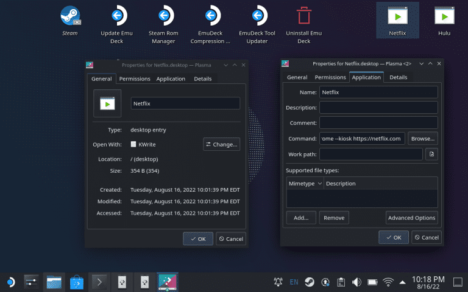Screen dimensions: 468x292
Task: Click Cancel in the left properties window
Action: [231, 238]
